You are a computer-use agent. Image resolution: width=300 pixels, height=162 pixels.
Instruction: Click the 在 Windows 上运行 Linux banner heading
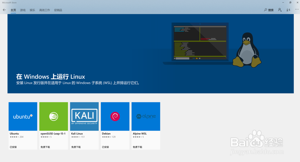(50, 77)
